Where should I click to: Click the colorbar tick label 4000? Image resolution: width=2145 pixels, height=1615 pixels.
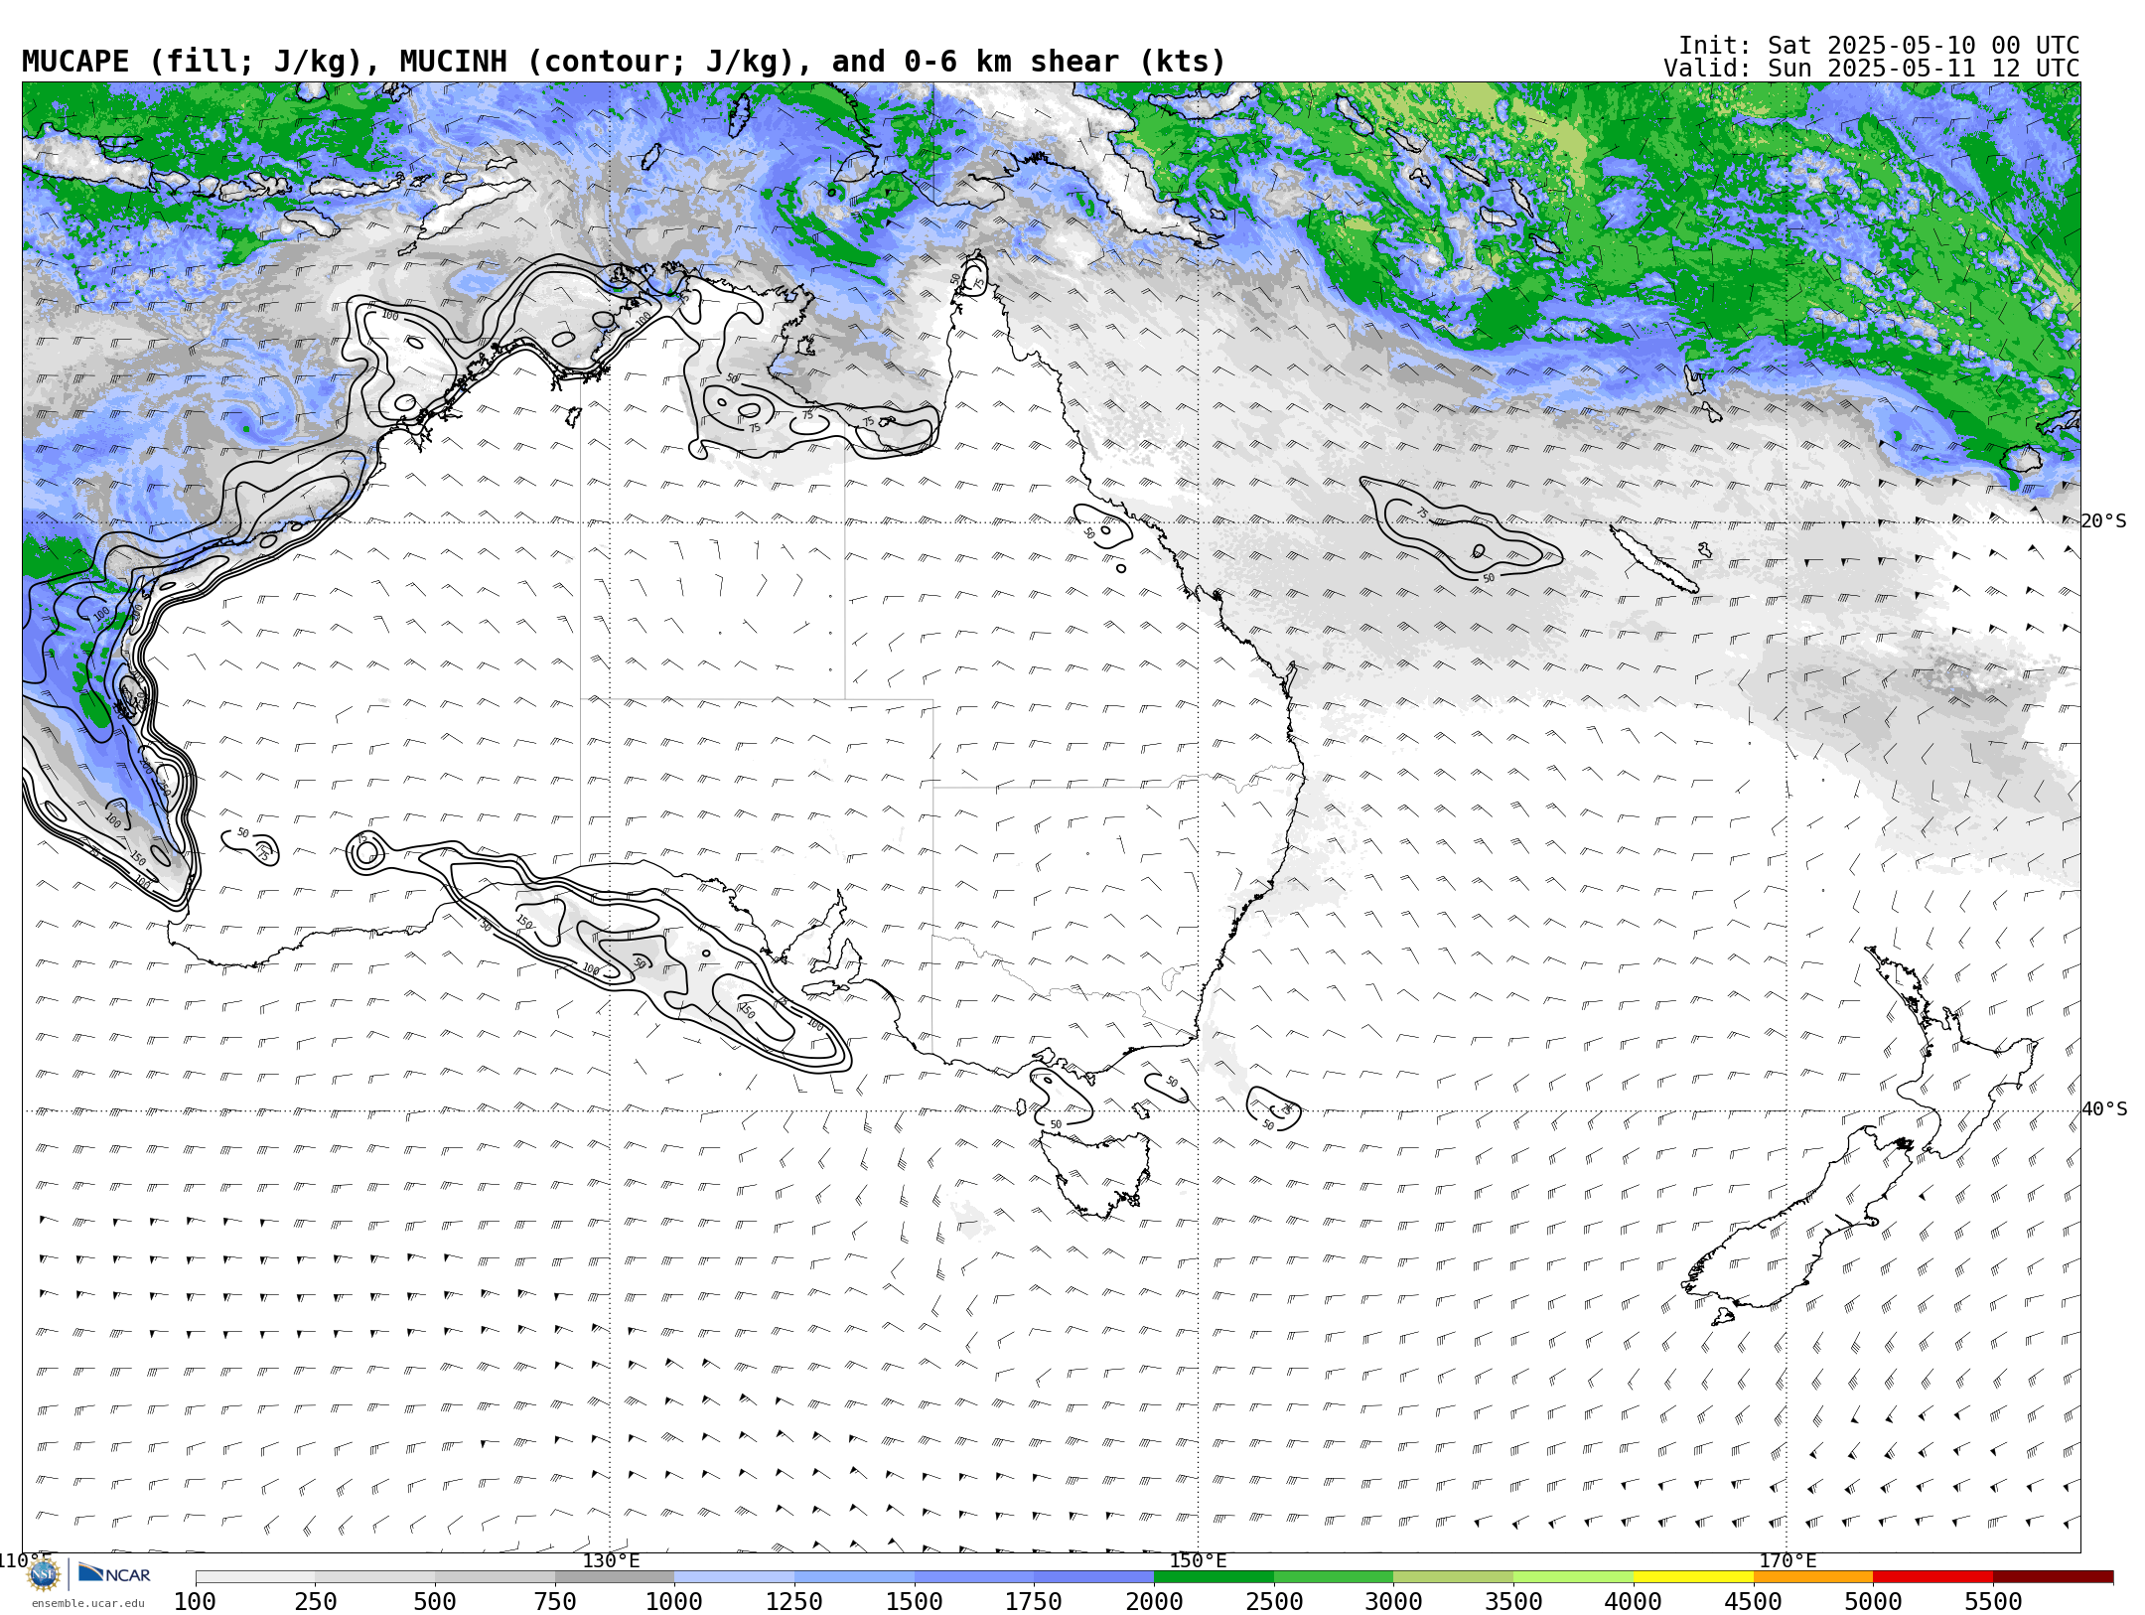1634,1602
